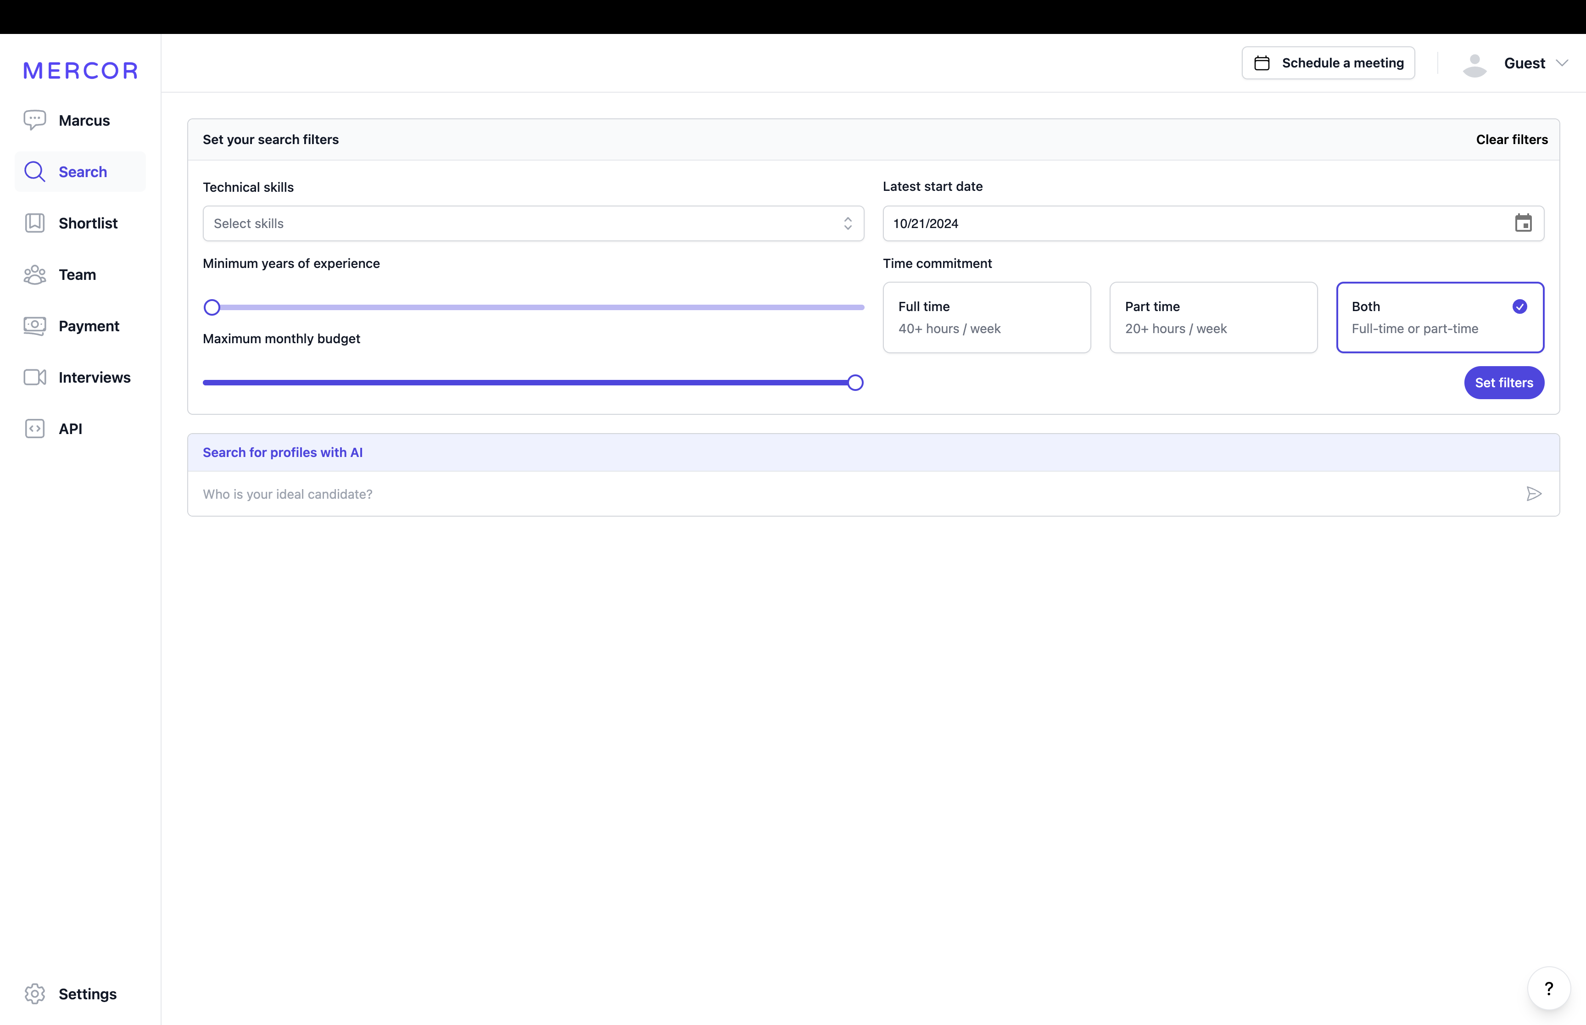This screenshot has width=1586, height=1025.
Task: Expand the Select skills dropdown
Action: [532, 223]
